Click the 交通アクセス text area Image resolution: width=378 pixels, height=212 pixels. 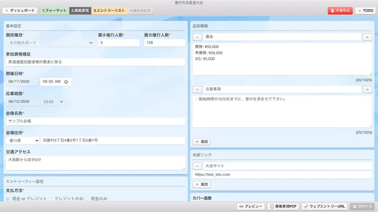tap(96, 163)
